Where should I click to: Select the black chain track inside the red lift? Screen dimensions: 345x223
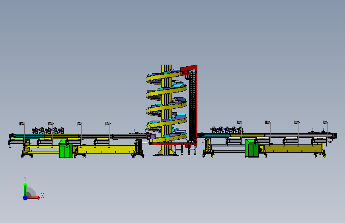click(x=193, y=106)
